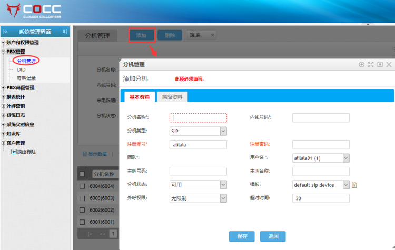Tick the checkbox for extension 6004
395x250 pixels.
click(x=82, y=186)
